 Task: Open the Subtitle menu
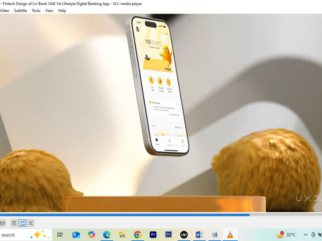click(20, 11)
